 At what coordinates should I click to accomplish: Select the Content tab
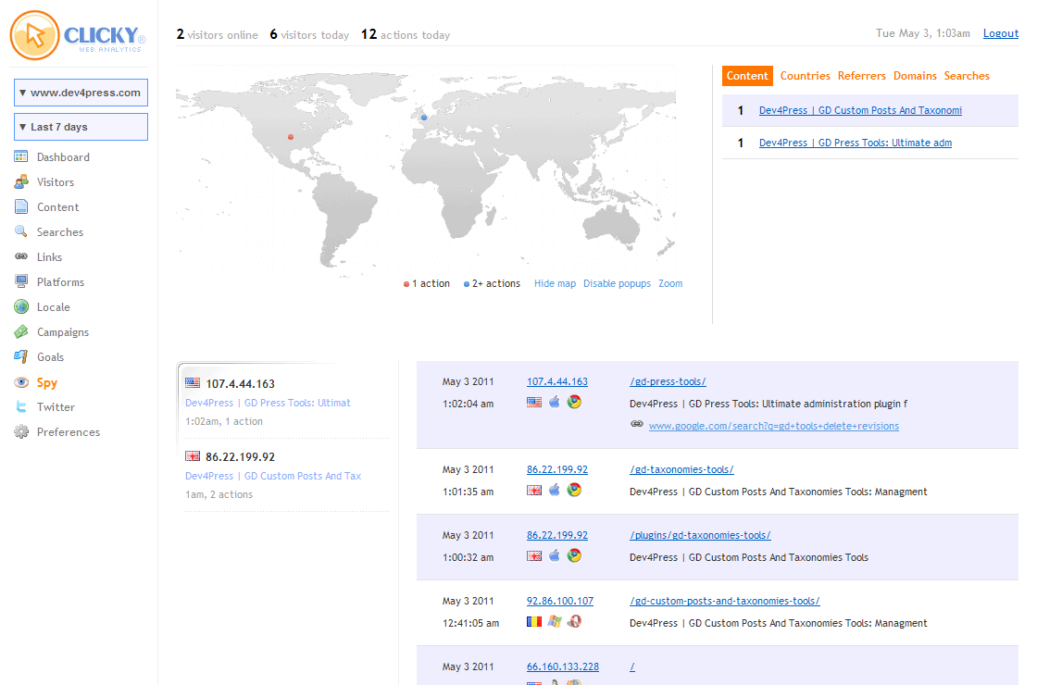[747, 76]
